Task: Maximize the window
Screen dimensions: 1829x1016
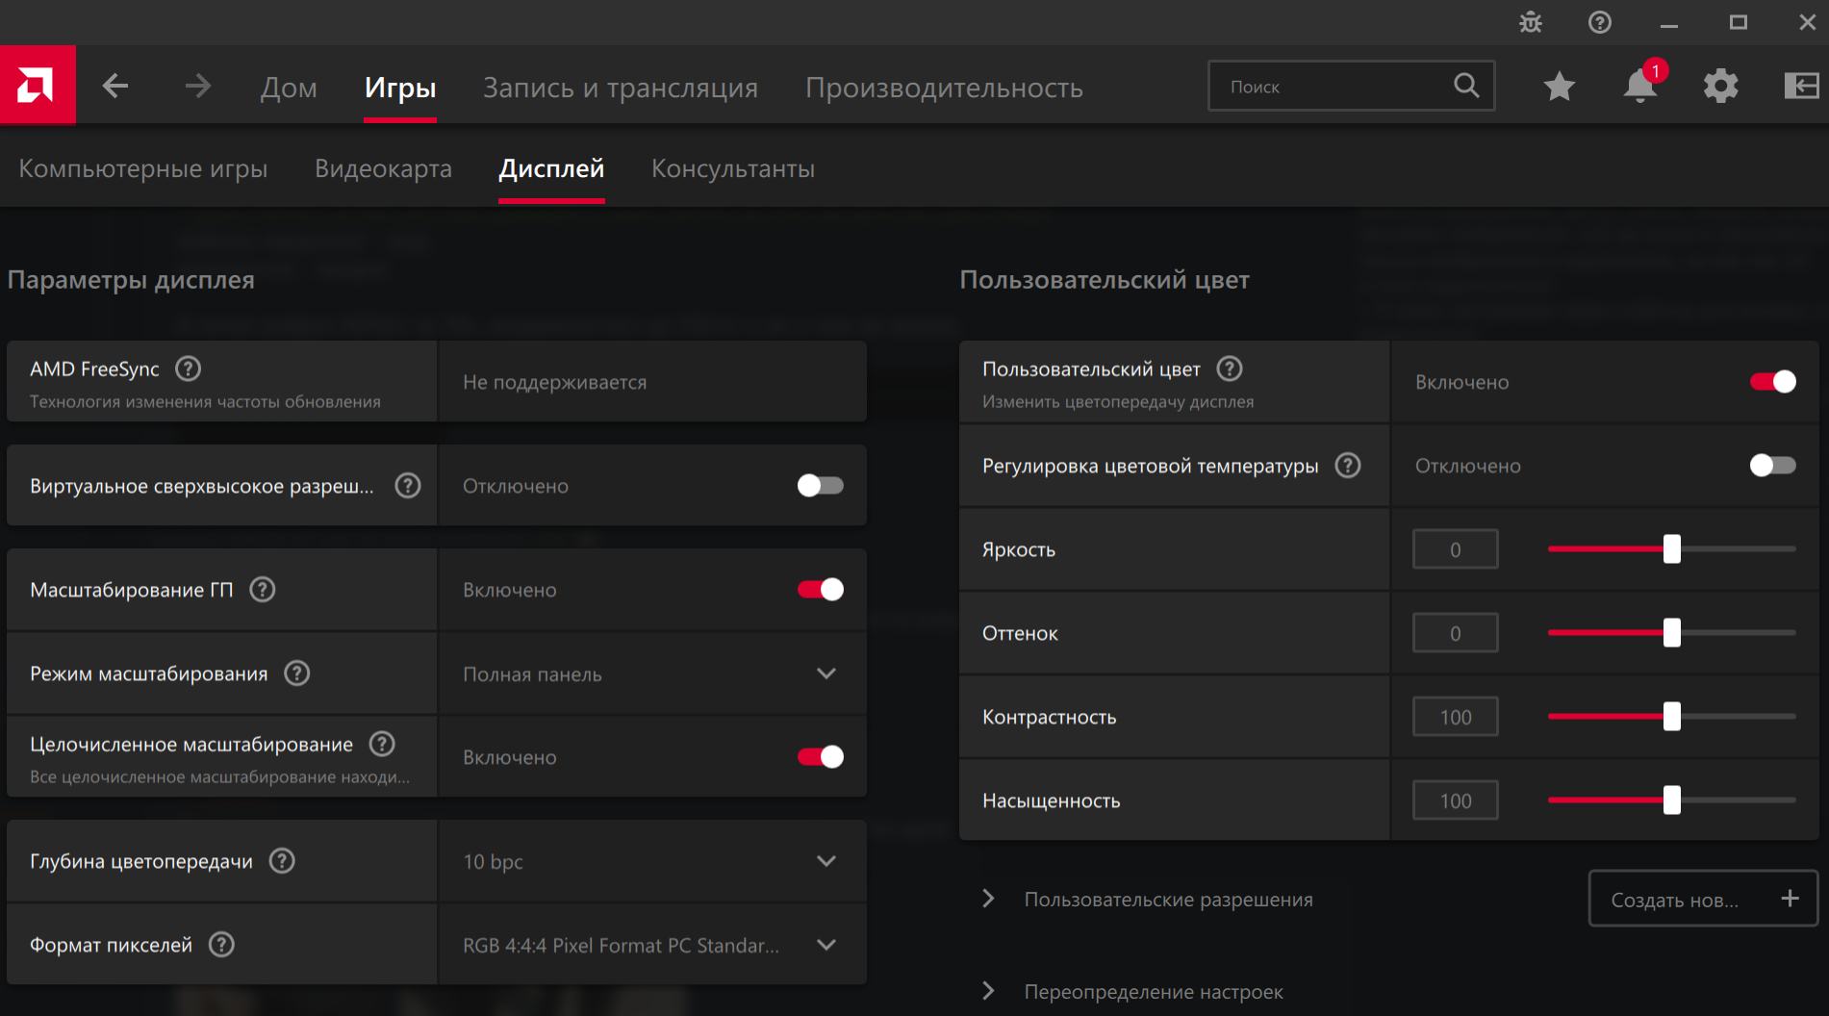Action: [x=1739, y=22]
